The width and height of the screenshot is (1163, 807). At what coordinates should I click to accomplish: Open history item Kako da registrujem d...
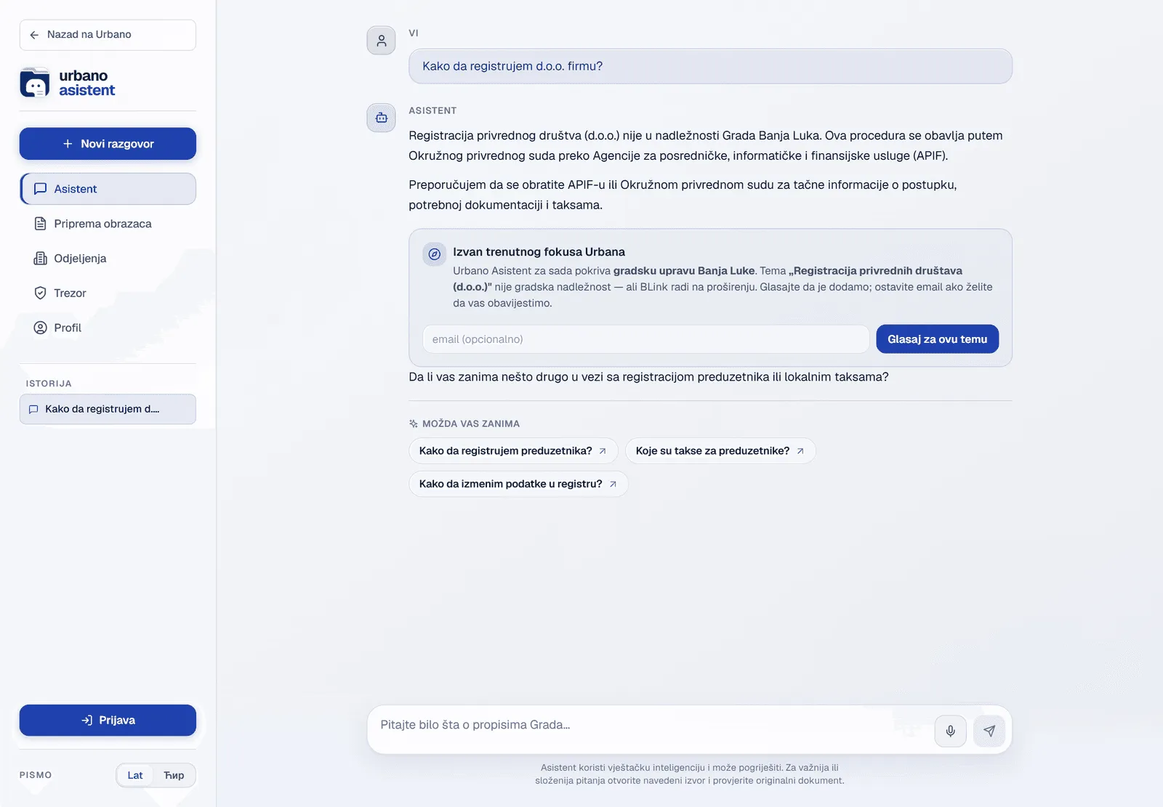[108, 409]
